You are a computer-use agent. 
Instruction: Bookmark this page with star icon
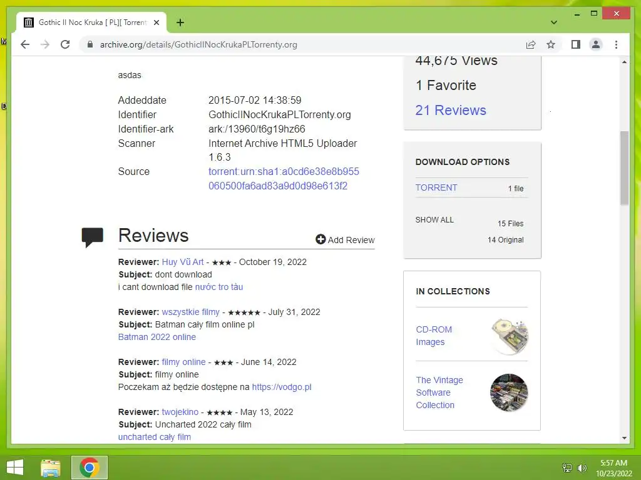[551, 44]
